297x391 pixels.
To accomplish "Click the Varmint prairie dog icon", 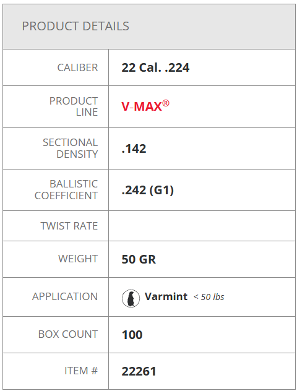I will pyautogui.click(x=131, y=298).
